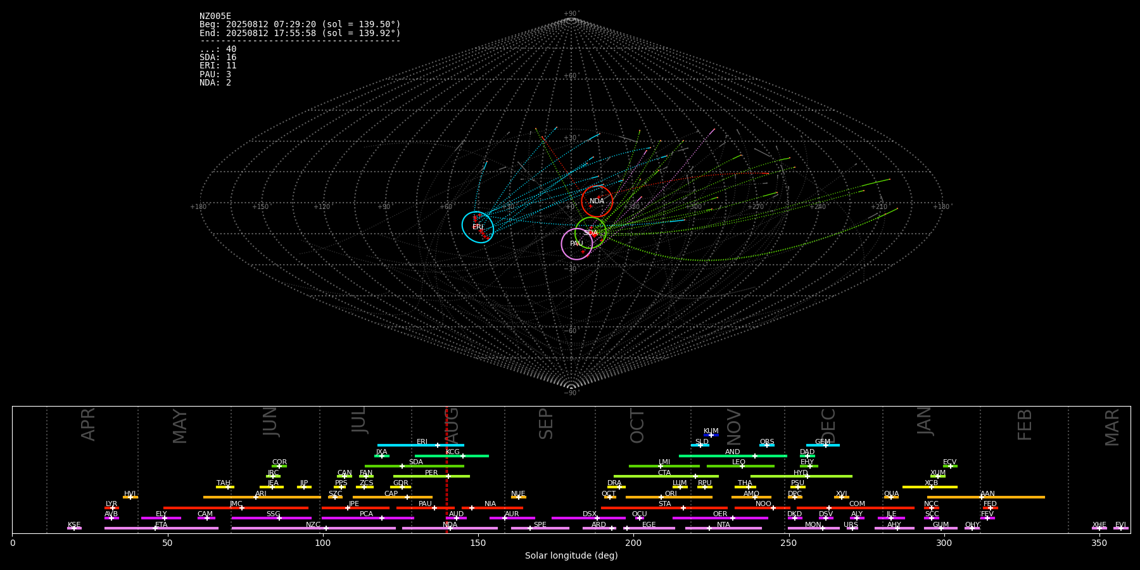The width and height of the screenshot is (1140, 570).
Task: Select the STA shower bar label
Action: pos(664,504)
